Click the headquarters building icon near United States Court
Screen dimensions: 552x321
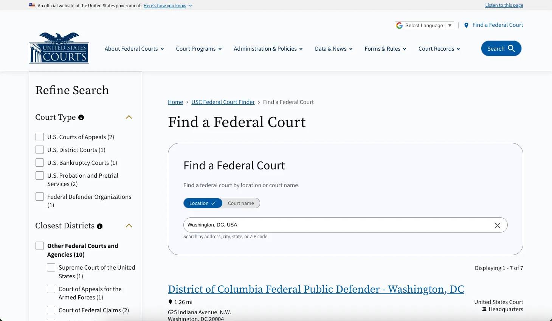point(484,309)
